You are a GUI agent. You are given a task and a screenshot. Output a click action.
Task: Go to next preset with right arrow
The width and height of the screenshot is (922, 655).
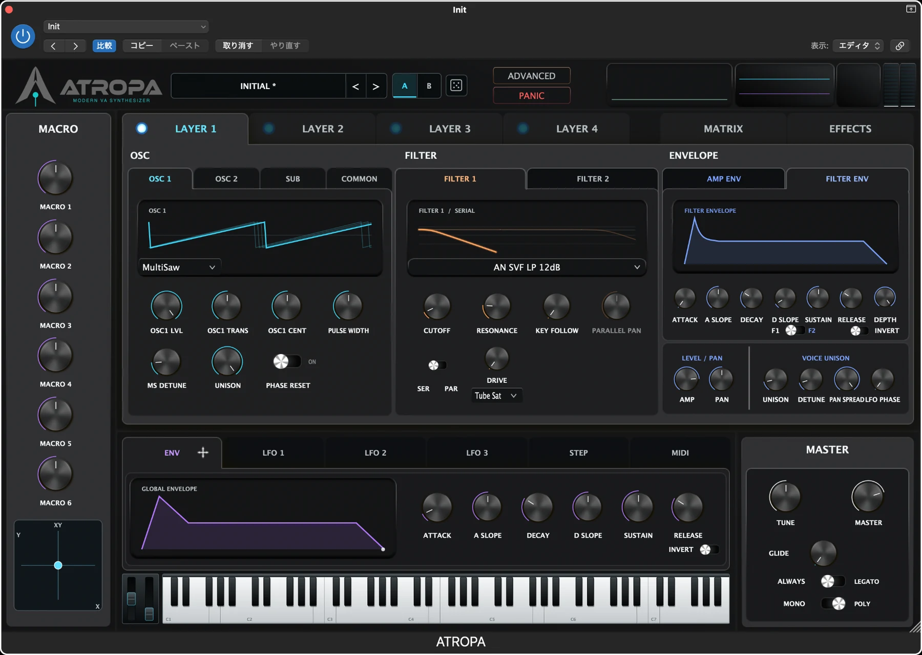(75, 46)
